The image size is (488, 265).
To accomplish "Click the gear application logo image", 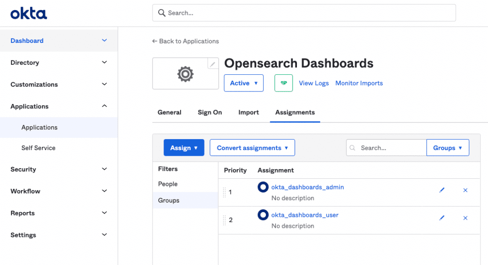I will [185, 74].
